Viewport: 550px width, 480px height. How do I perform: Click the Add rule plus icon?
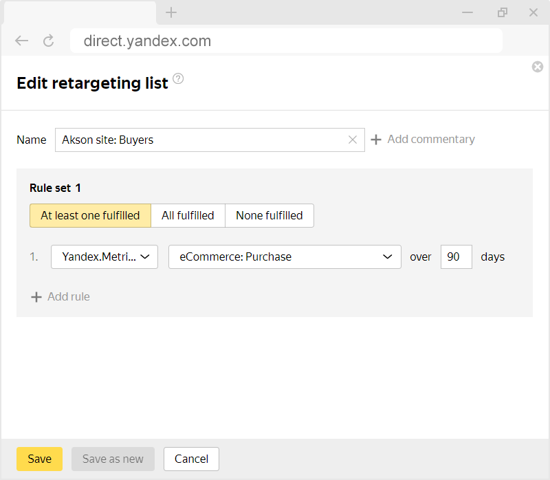point(36,297)
